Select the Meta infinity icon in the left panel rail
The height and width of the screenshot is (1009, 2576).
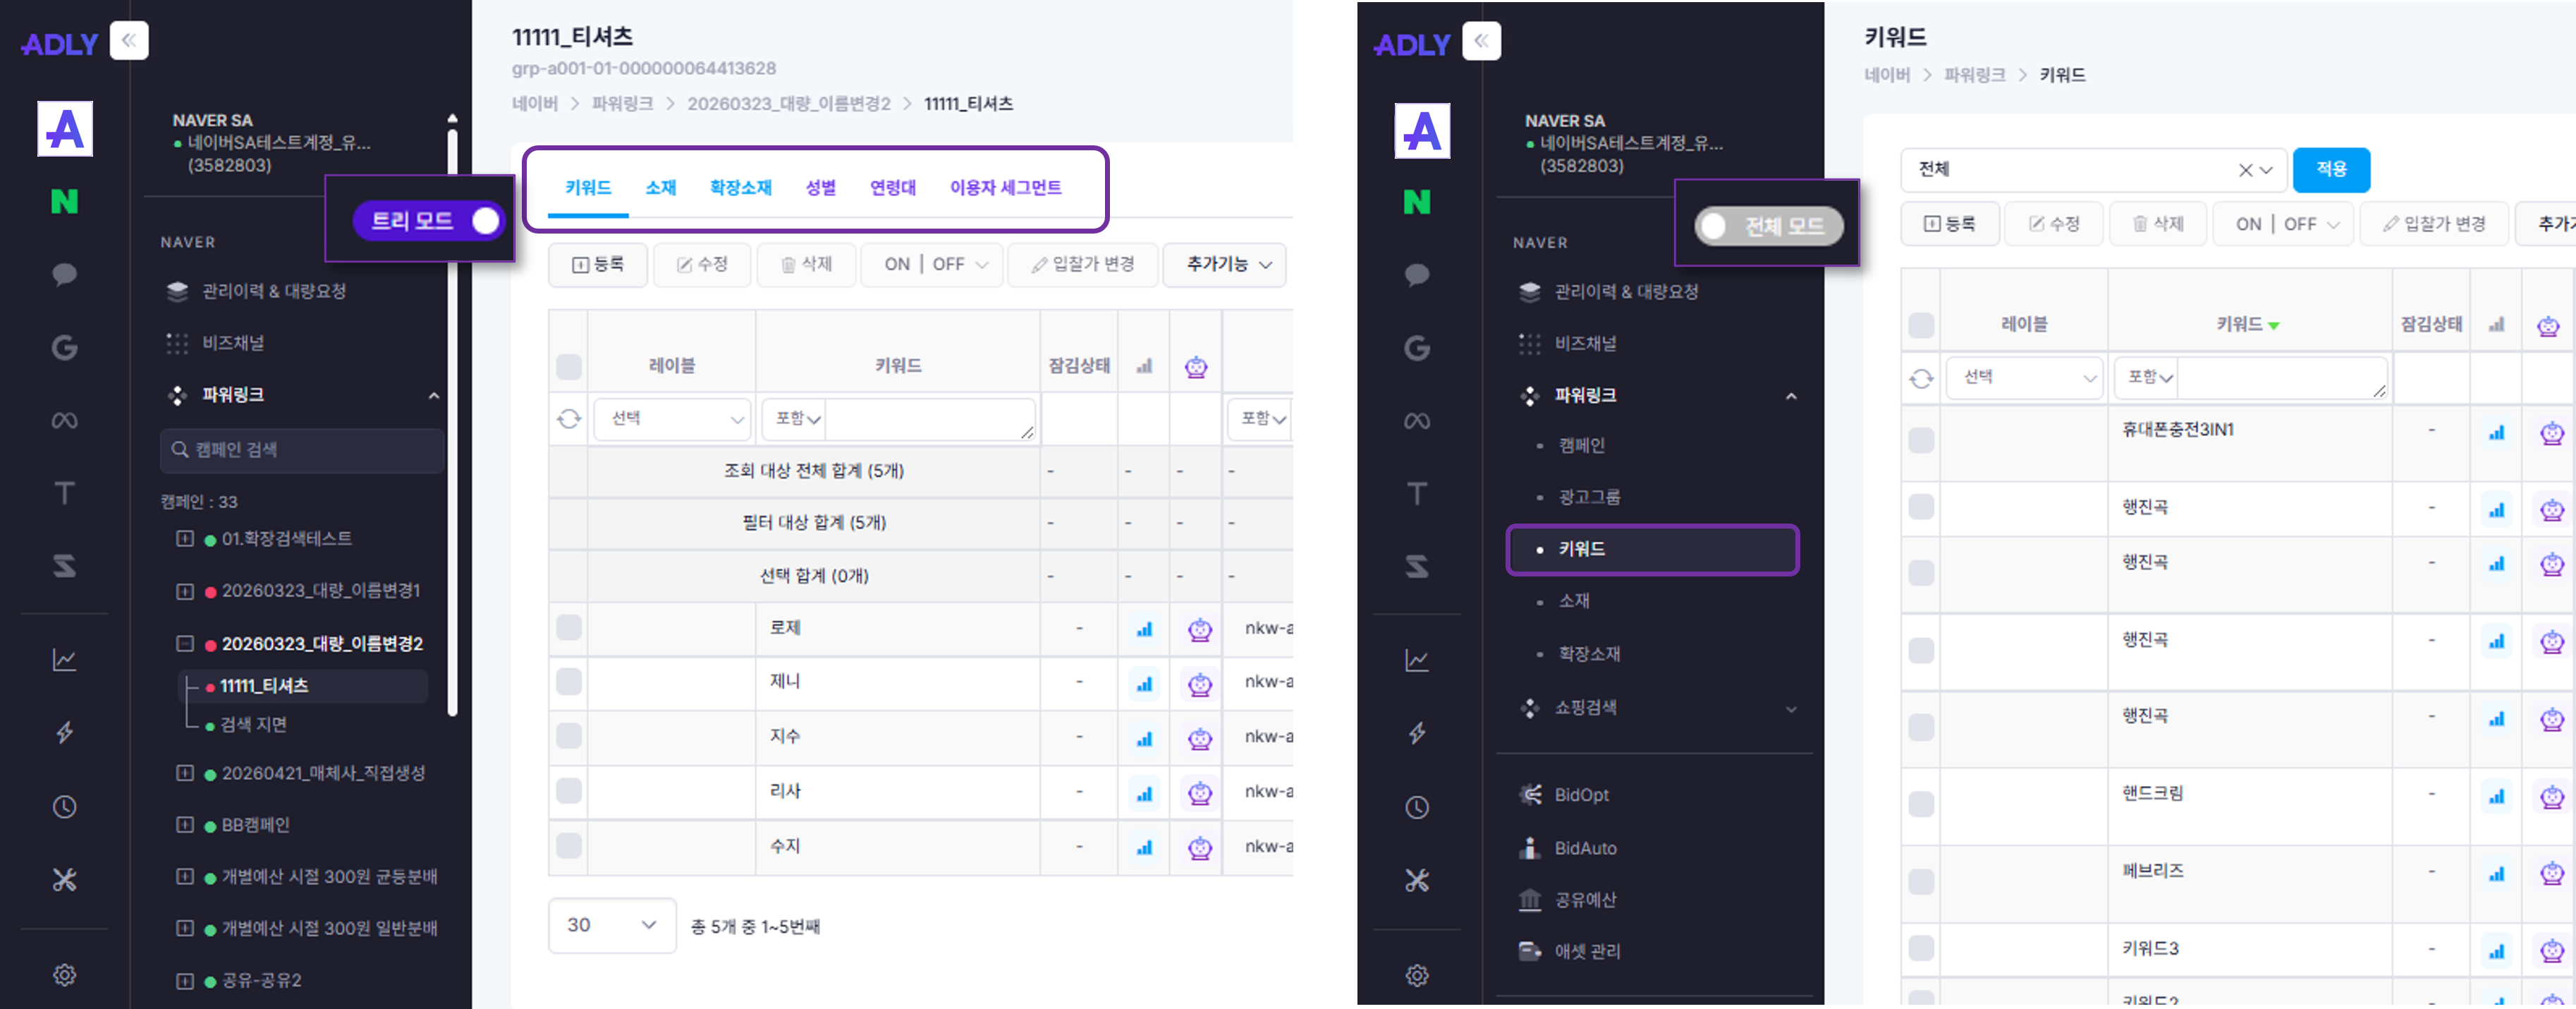[65, 421]
